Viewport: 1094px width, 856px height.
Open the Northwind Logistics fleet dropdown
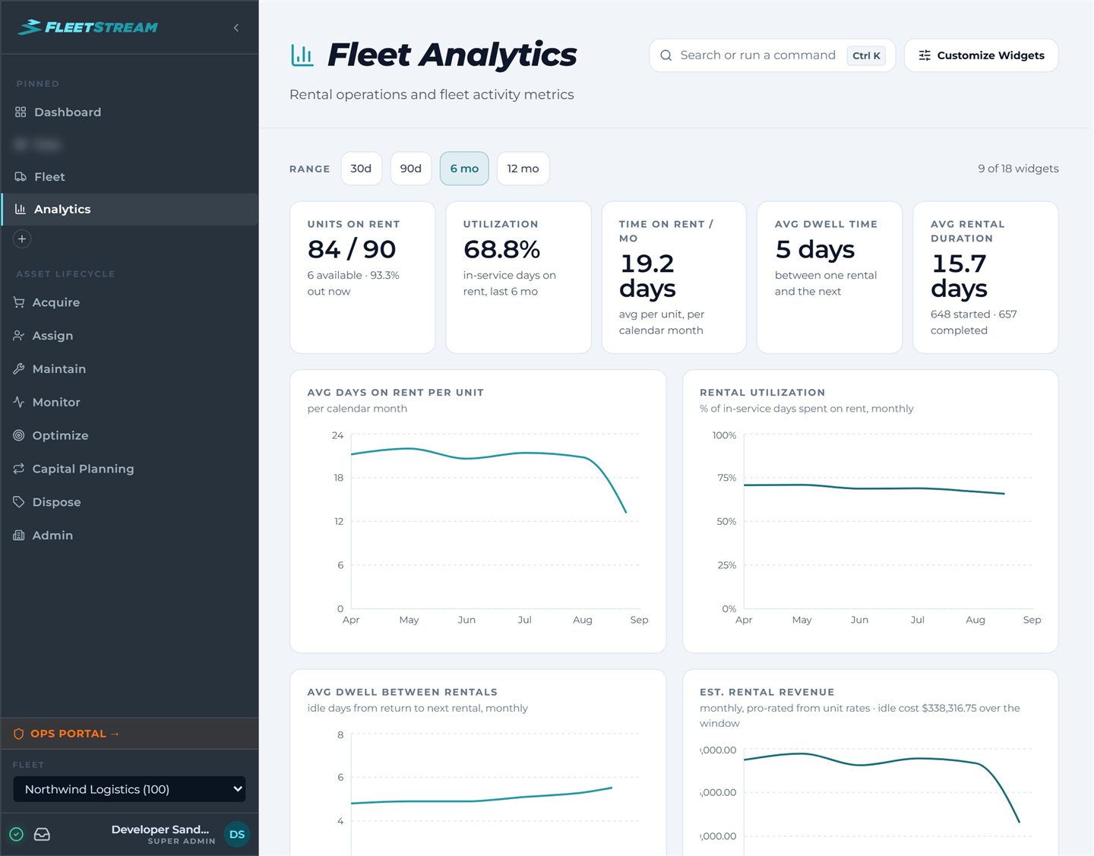point(129,789)
